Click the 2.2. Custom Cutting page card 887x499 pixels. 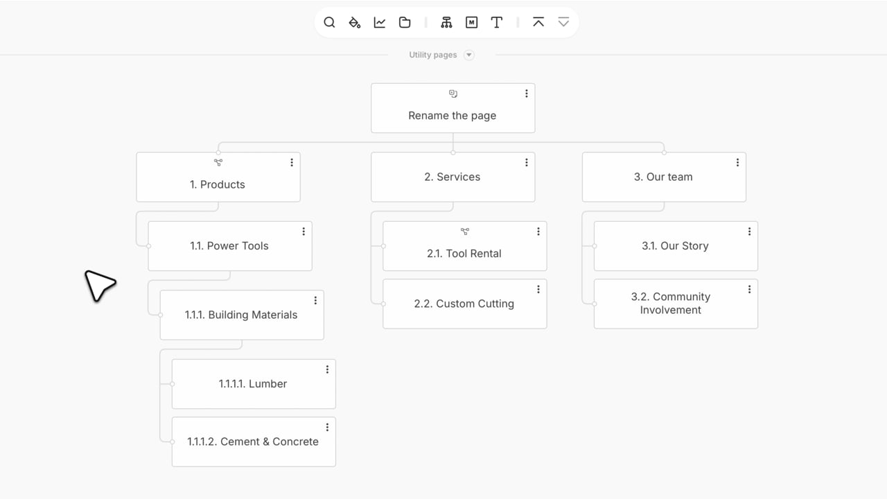tap(464, 304)
